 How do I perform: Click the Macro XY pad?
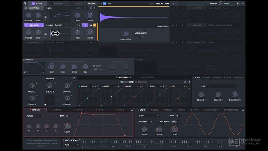[49, 100]
